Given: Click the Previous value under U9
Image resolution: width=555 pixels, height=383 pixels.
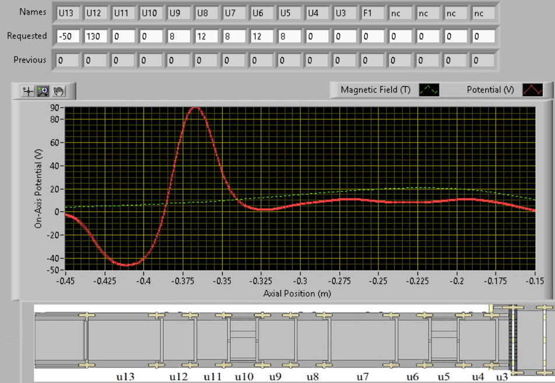Looking at the screenshot, I should tap(178, 61).
